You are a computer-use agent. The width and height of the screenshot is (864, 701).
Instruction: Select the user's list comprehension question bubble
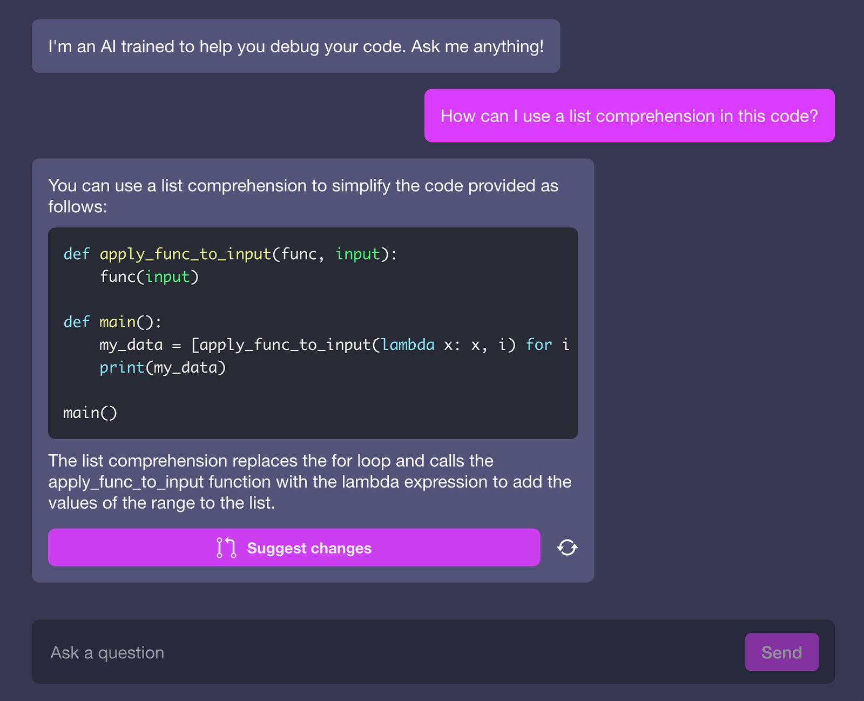pos(629,116)
